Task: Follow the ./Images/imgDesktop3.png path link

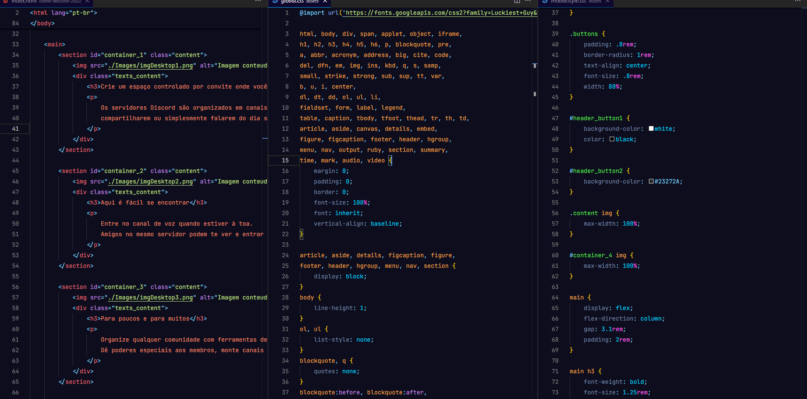Action: point(151,298)
